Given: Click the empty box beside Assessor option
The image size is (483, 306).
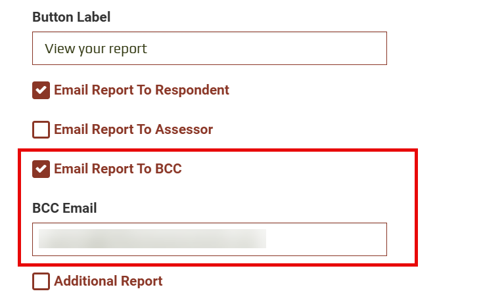Looking at the screenshot, I should click(x=41, y=129).
